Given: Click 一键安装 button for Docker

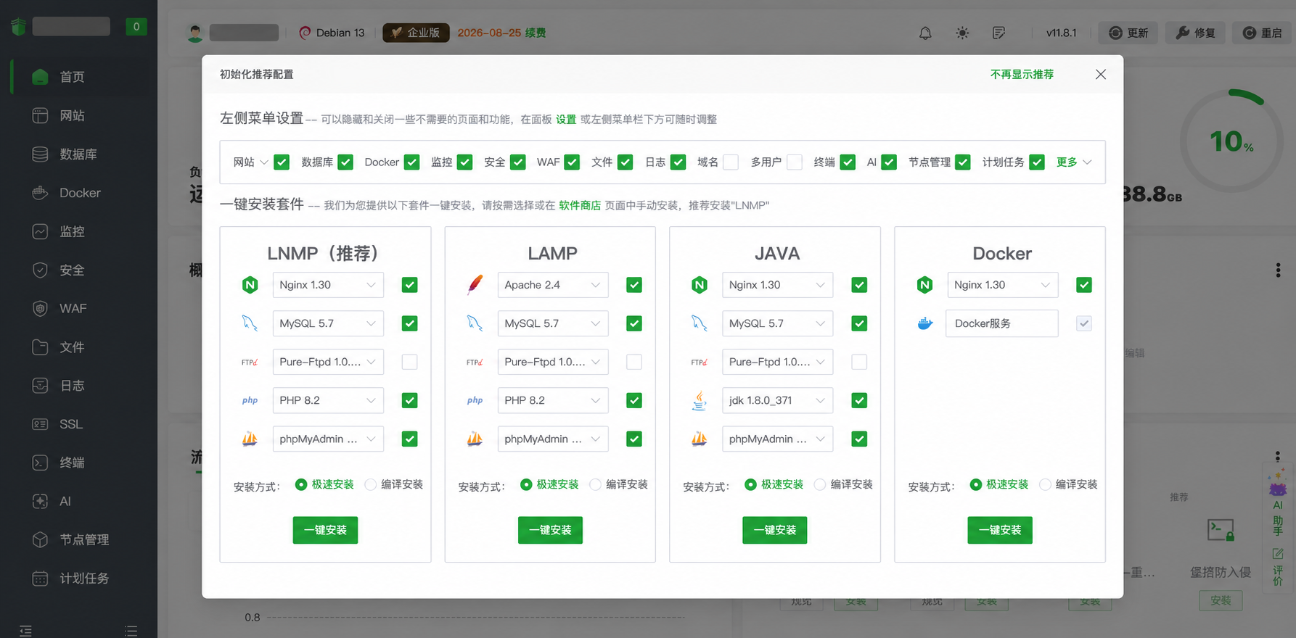Looking at the screenshot, I should click(999, 530).
